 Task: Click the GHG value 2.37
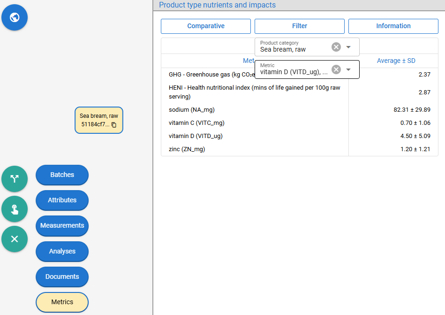point(424,75)
